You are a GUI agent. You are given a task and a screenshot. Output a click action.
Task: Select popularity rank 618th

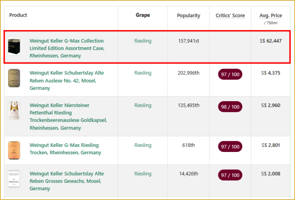coord(188,145)
